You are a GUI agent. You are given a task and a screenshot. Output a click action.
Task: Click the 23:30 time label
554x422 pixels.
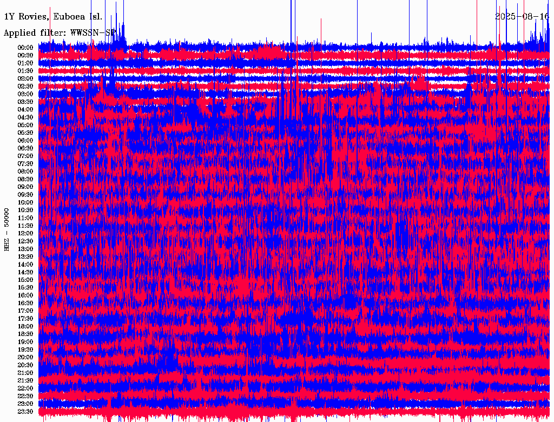25,412
